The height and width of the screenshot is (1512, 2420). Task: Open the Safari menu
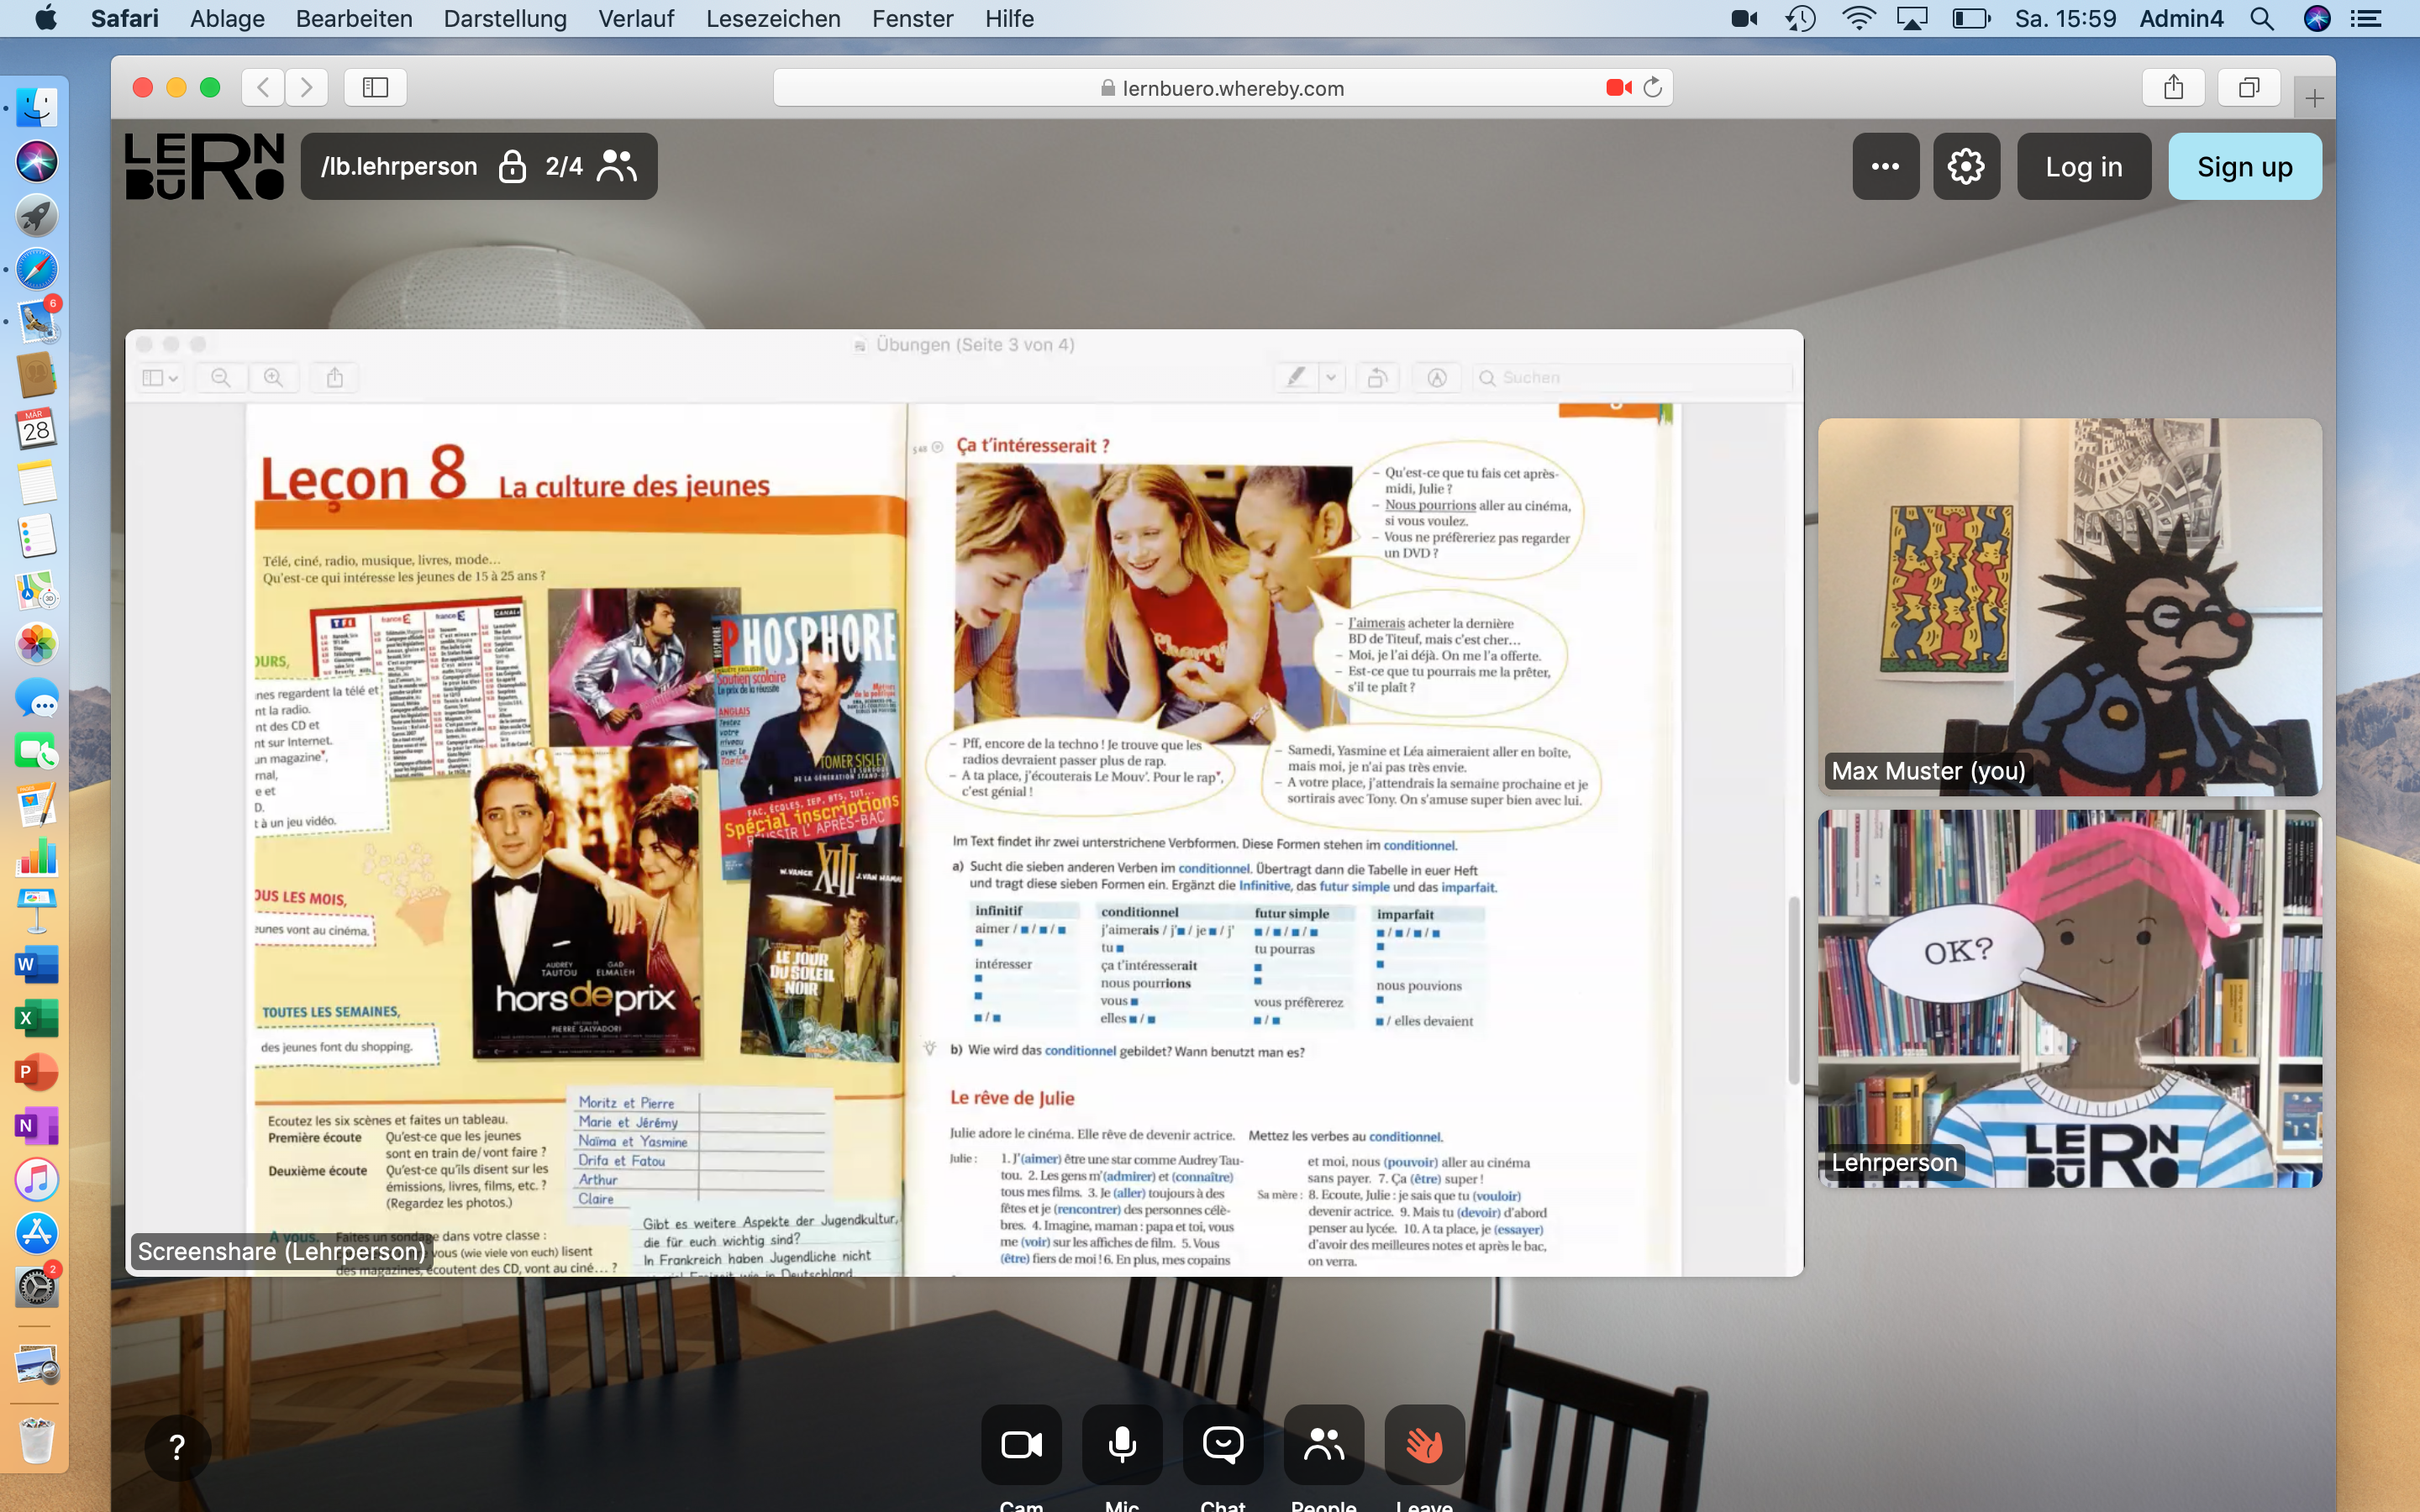click(124, 18)
